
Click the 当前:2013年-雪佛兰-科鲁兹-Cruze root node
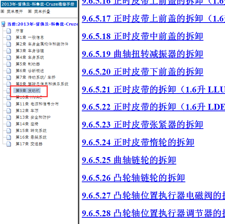click(43, 24)
